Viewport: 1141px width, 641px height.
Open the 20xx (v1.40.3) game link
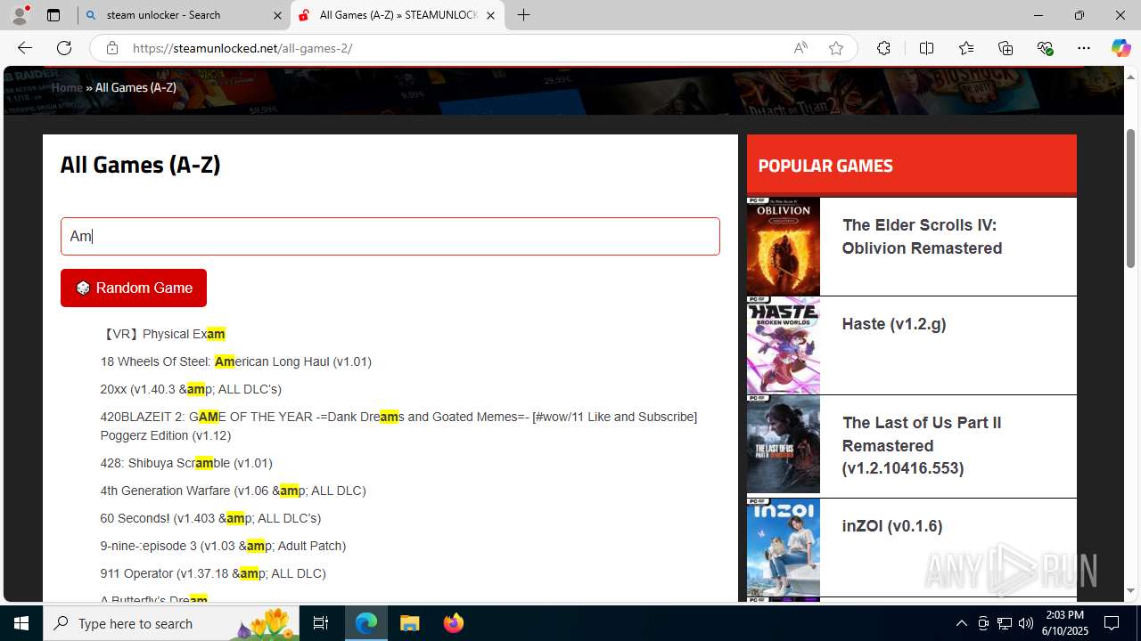tap(191, 389)
